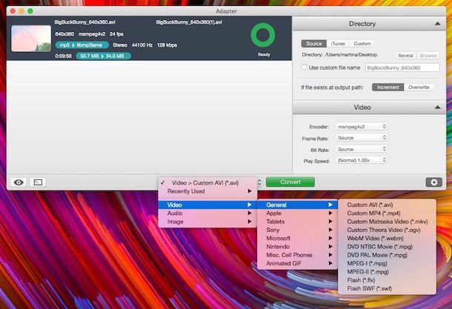
Task: Choose Increment for existing files
Action: pyautogui.click(x=388, y=87)
